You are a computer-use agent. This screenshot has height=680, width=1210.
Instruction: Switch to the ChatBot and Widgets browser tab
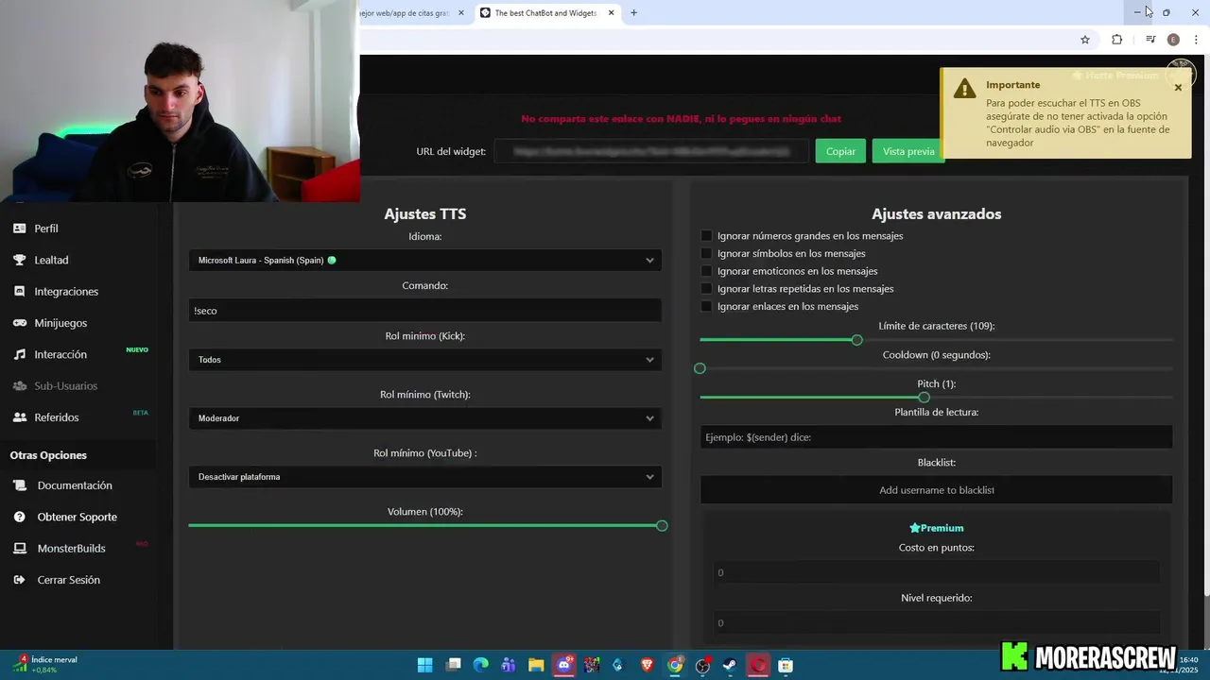pyautogui.click(x=546, y=13)
